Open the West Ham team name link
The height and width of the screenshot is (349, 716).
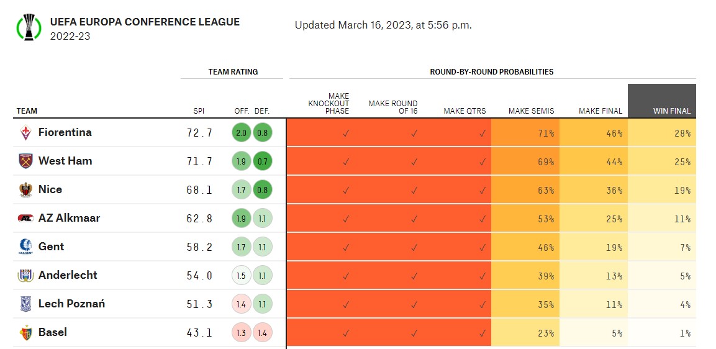coord(65,161)
